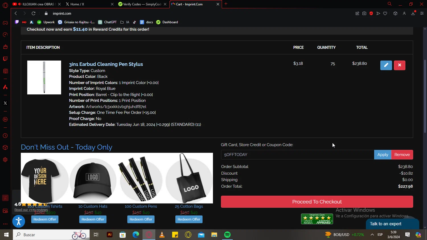Open the 3in1 Earbud Cleaning Pen Stylus link
This screenshot has width=427, height=240.
106,64
